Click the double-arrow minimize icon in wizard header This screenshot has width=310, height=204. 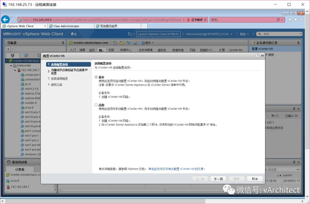[262, 56]
